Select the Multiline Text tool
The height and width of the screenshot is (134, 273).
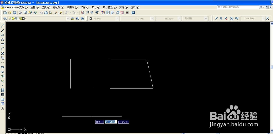[2, 108]
